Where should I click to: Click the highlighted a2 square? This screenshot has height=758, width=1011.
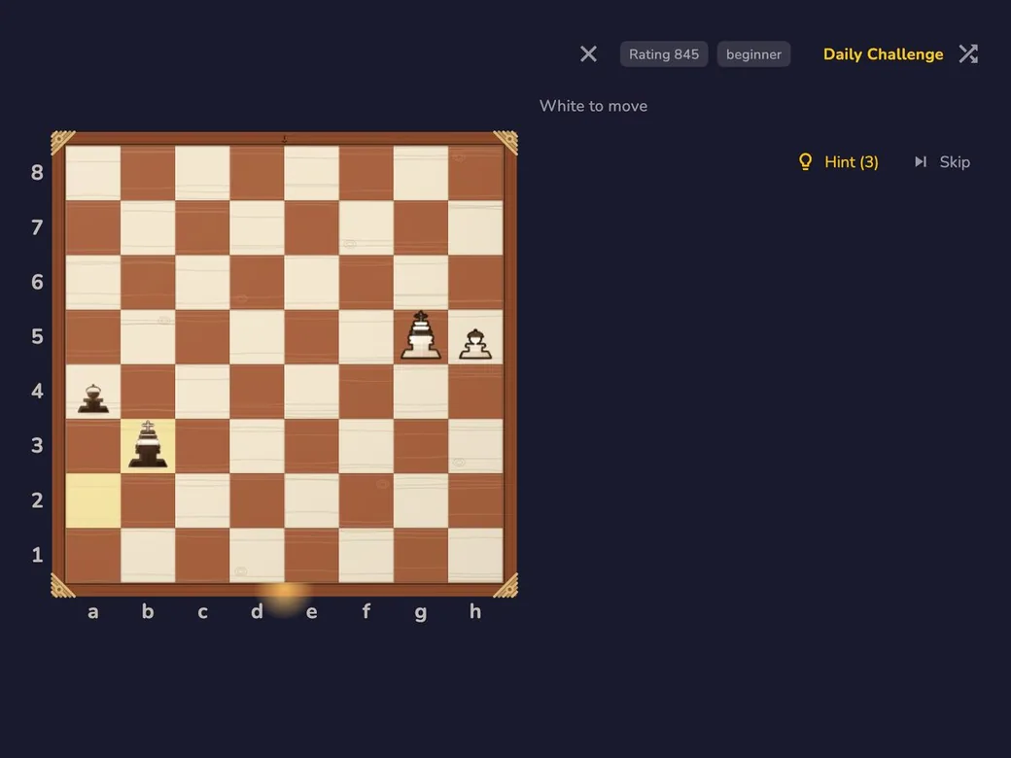click(x=93, y=500)
